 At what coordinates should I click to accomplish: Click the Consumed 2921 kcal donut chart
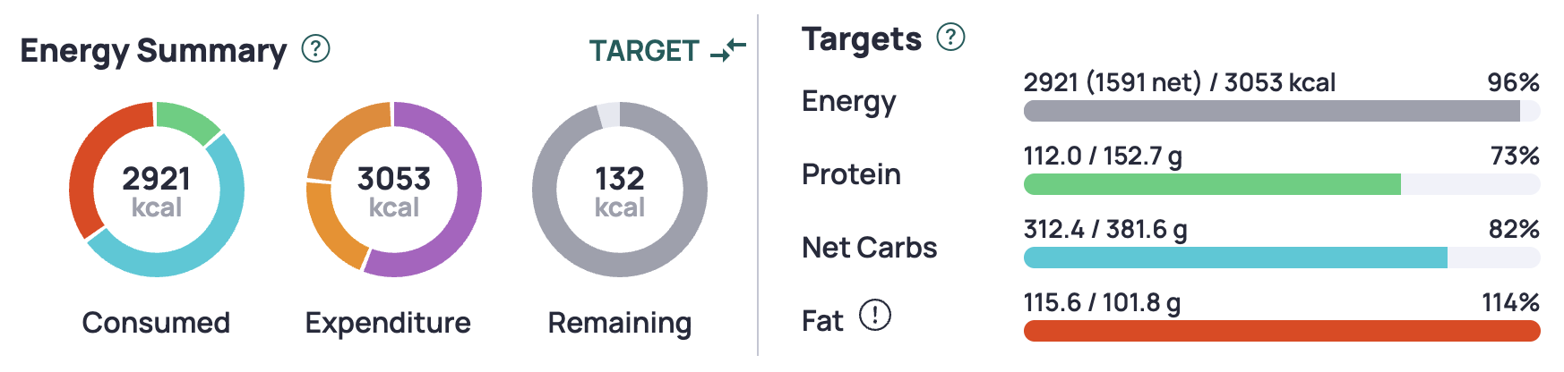click(157, 190)
